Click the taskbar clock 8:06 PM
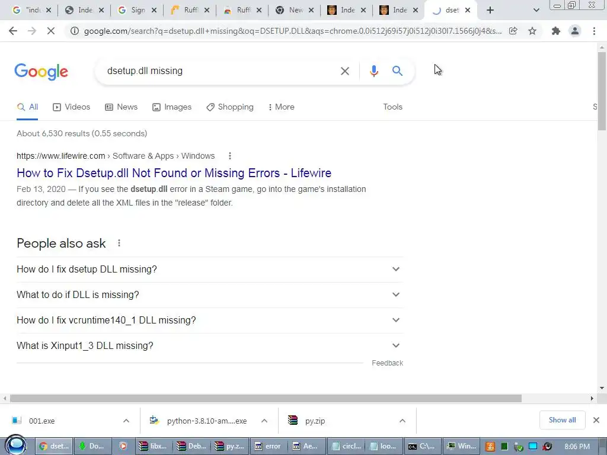Screen dimensions: 607x455 point(577,447)
